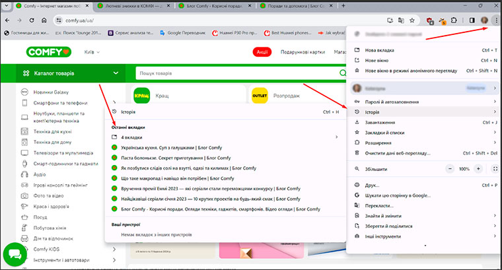
Task: Open tab search dropdown arrow
Action: point(6,6)
